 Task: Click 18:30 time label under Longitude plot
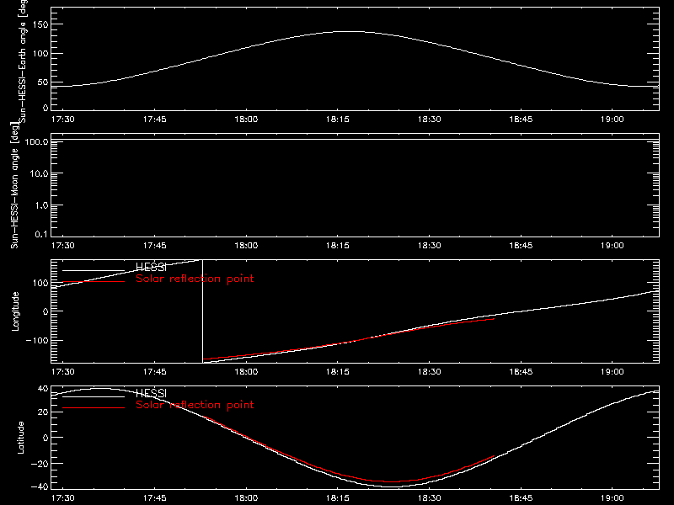coord(429,371)
